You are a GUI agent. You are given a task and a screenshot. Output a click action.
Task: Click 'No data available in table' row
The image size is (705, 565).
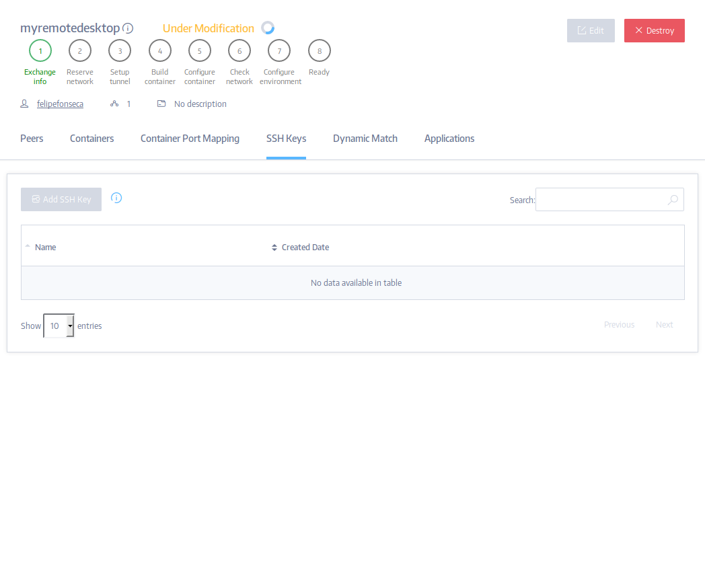click(353, 282)
